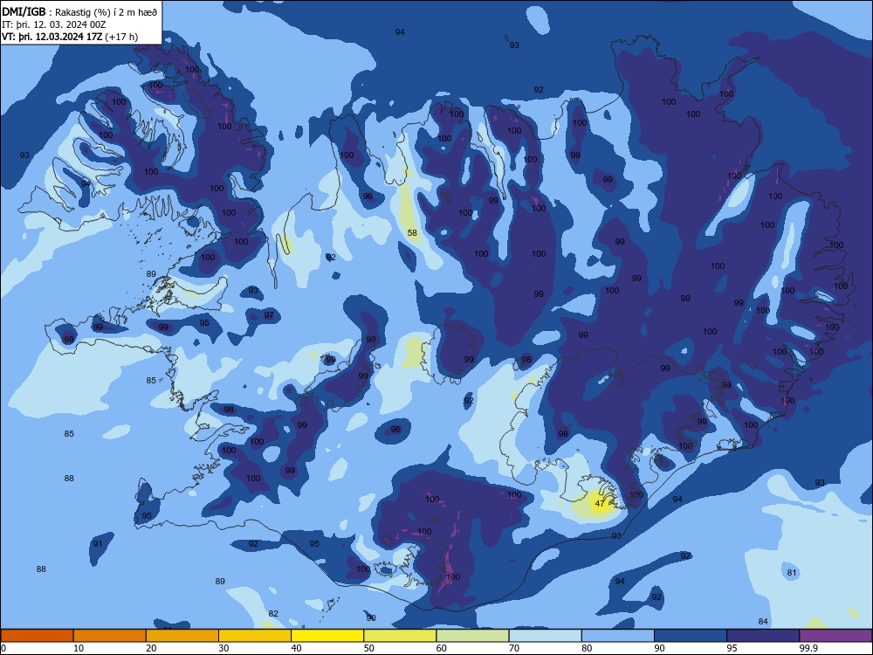
Task: Select the '97' humidity value on the map
Action: pos(269,314)
